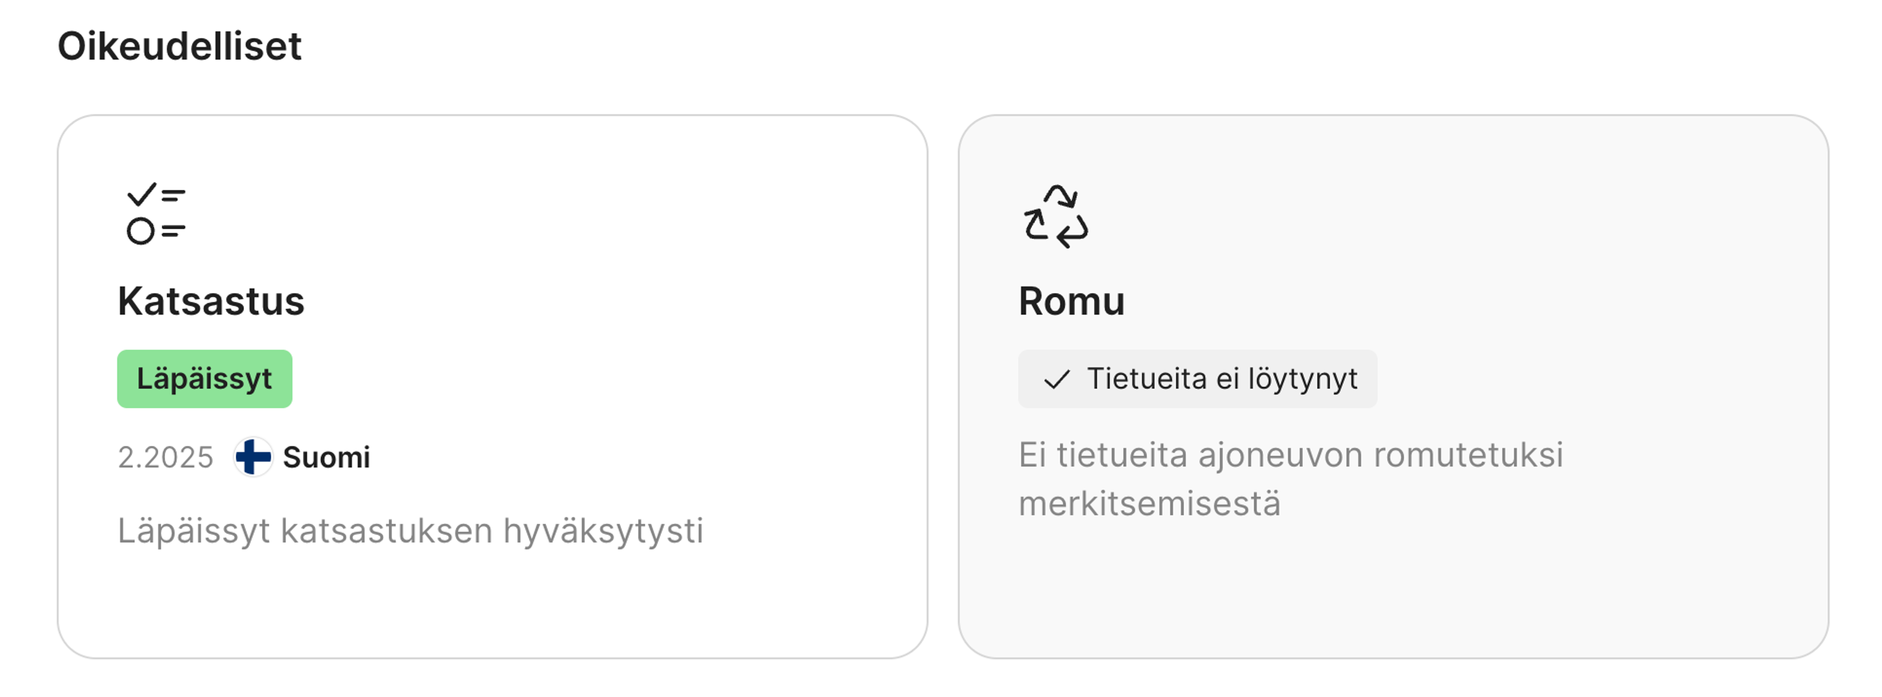Click the inspection checklist icon

click(154, 211)
